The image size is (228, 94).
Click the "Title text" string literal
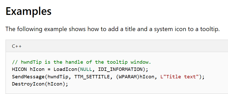(x=179, y=77)
